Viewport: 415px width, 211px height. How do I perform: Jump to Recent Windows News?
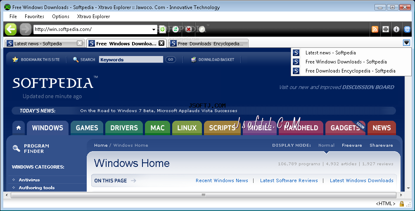pos(222,181)
